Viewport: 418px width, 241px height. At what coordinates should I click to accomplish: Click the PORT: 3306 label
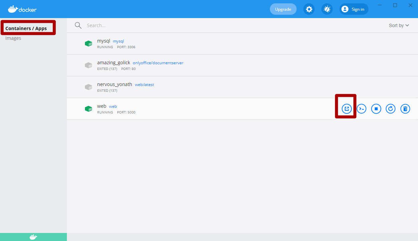(126, 47)
